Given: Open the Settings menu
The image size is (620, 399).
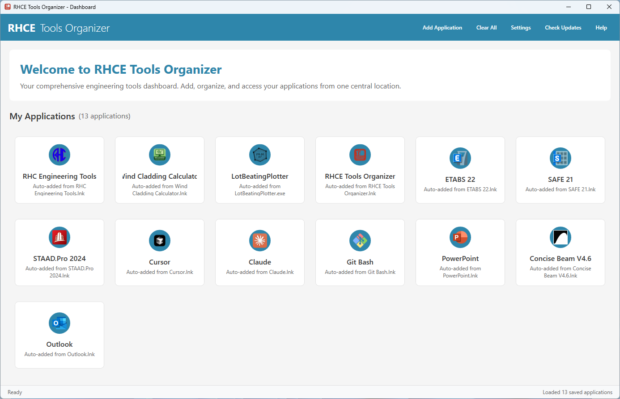Looking at the screenshot, I should [521, 27].
